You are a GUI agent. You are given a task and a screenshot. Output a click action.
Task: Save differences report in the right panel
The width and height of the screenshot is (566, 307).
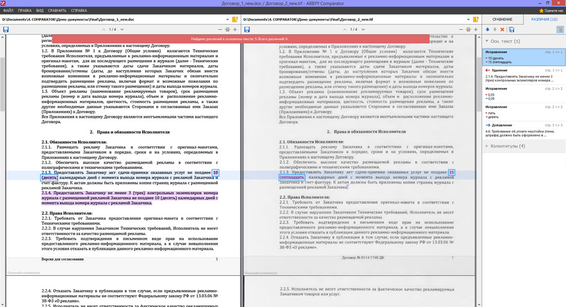pyautogui.click(x=511, y=29)
